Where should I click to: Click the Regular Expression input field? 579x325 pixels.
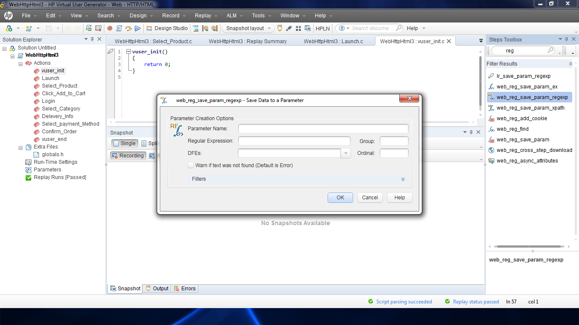pyautogui.click(x=294, y=141)
